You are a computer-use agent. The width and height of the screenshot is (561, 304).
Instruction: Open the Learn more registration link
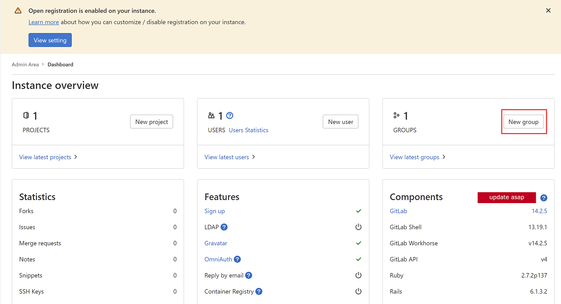(x=43, y=22)
